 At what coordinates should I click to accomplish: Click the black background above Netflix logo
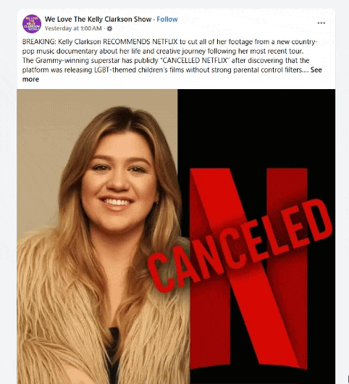point(256,128)
